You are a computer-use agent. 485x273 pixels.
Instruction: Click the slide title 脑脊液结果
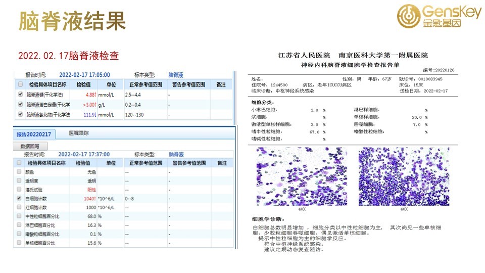pyautogui.click(x=72, y=21)
